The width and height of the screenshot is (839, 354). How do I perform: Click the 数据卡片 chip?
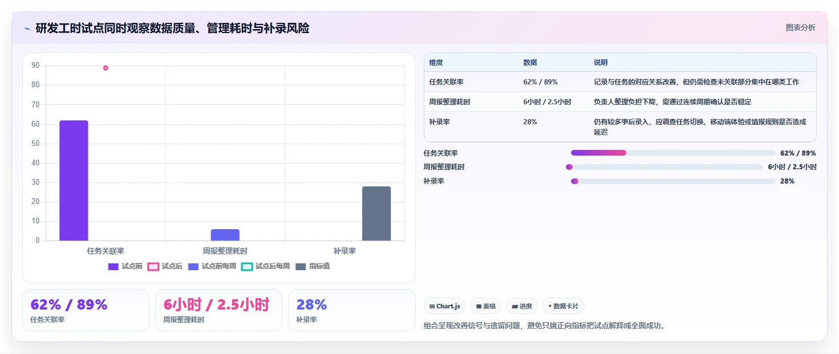564,306
